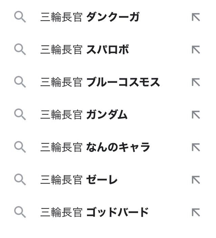Viewport: 216px width, 238px height.
Task: Click the search icon beside 三輪長官 スパロボ
Action: [20, 50]
